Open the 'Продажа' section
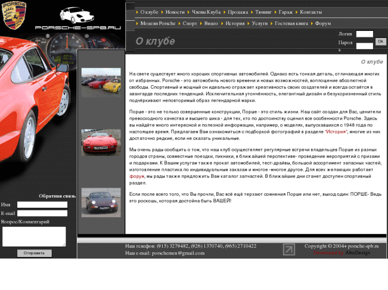The image size is (388, 290). click(238, 12)
